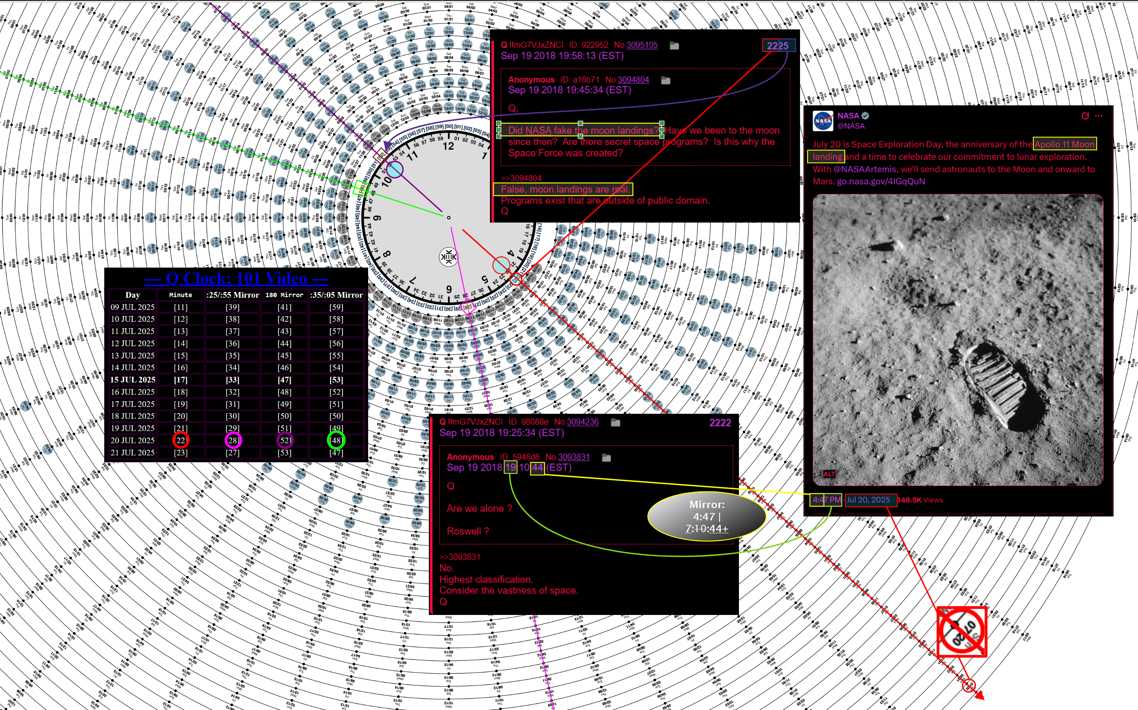Follow the >>3094804 reply reference
The image size is (1138, 710).
click(x=521, y=178)
